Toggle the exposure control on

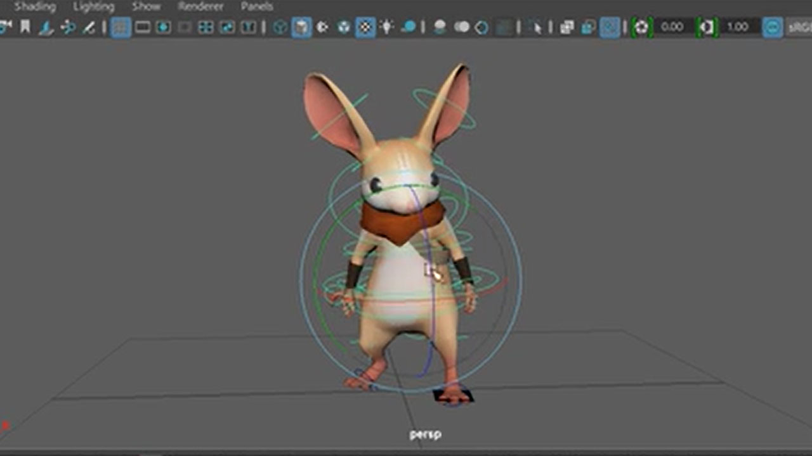coord(642,28)
